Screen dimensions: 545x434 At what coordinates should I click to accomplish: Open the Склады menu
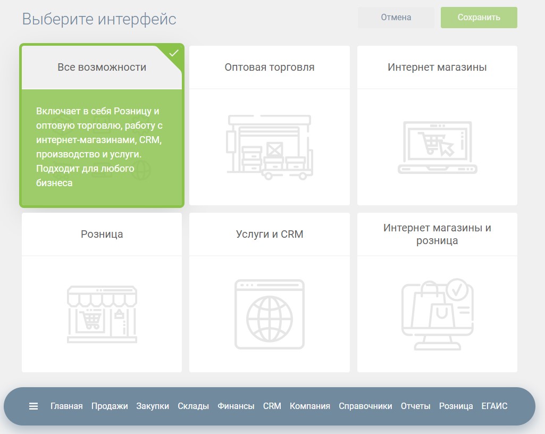pyautogui.click(x=193, y=406)
